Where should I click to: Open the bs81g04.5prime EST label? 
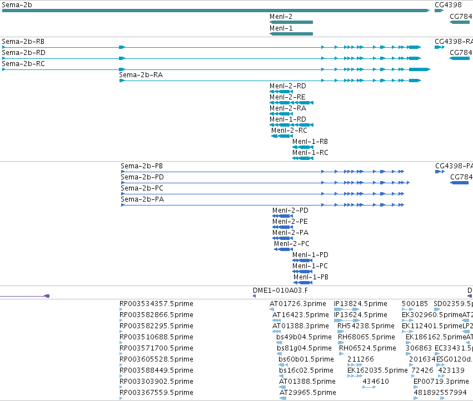[x=304, y=348]
